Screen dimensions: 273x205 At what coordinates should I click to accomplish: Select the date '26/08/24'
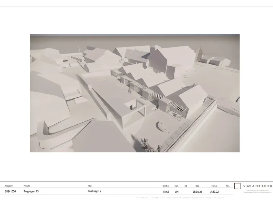[197, 192]
